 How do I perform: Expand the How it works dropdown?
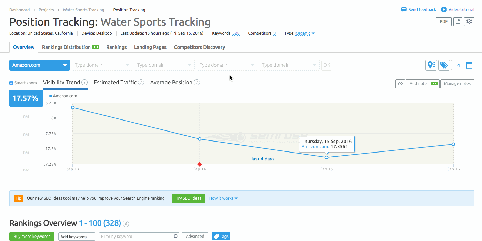coord(223,198)
